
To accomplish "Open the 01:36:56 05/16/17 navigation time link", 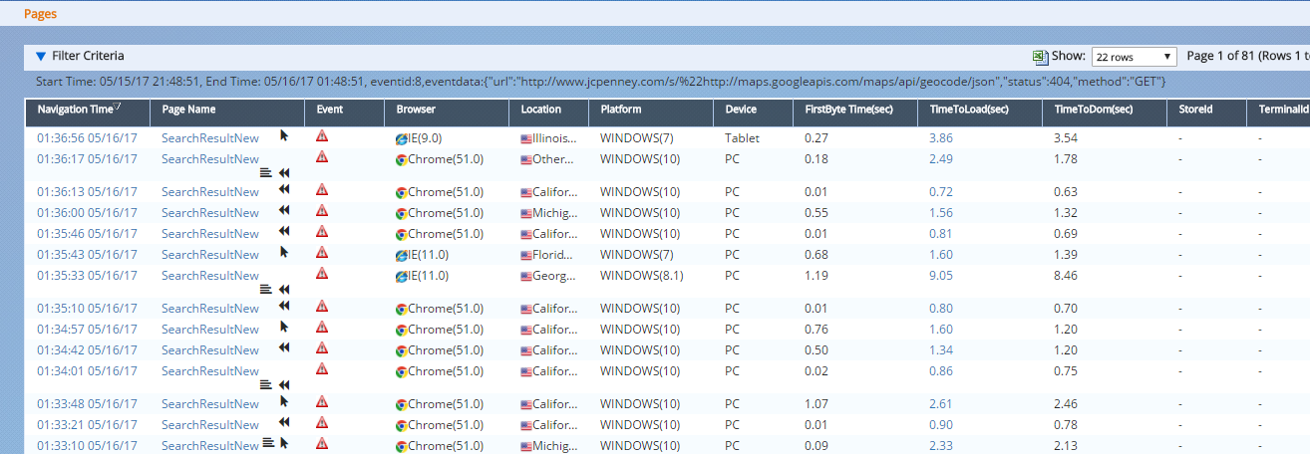I will [88, 138].
